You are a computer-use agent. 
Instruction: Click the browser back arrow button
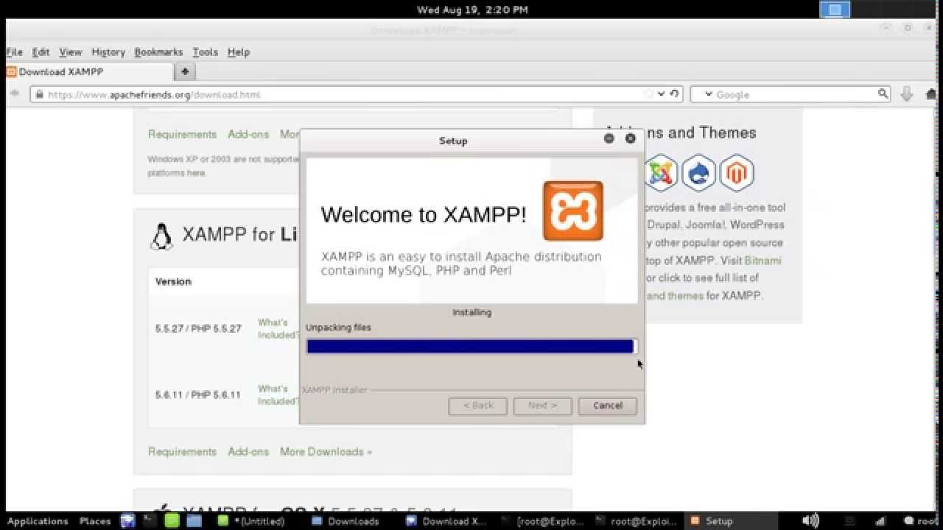tap(15, 93)
